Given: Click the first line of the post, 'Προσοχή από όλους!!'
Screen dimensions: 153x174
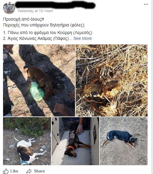Looking at the screenshot, I should (23, 19).
